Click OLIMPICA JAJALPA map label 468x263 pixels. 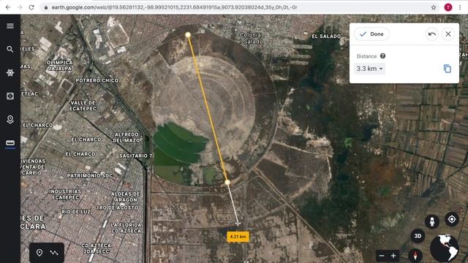60,65
